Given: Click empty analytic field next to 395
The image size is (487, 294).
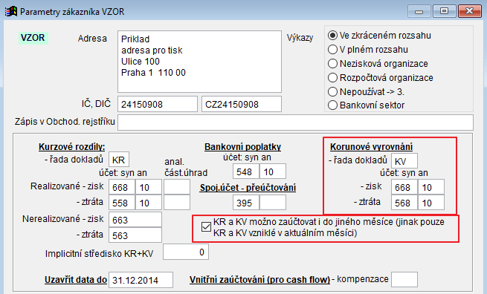Looking at the screenshot, I should click(x=273, y=203).
